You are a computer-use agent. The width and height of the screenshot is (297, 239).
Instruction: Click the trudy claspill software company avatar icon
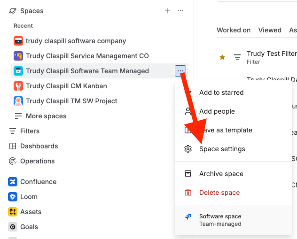18,41
